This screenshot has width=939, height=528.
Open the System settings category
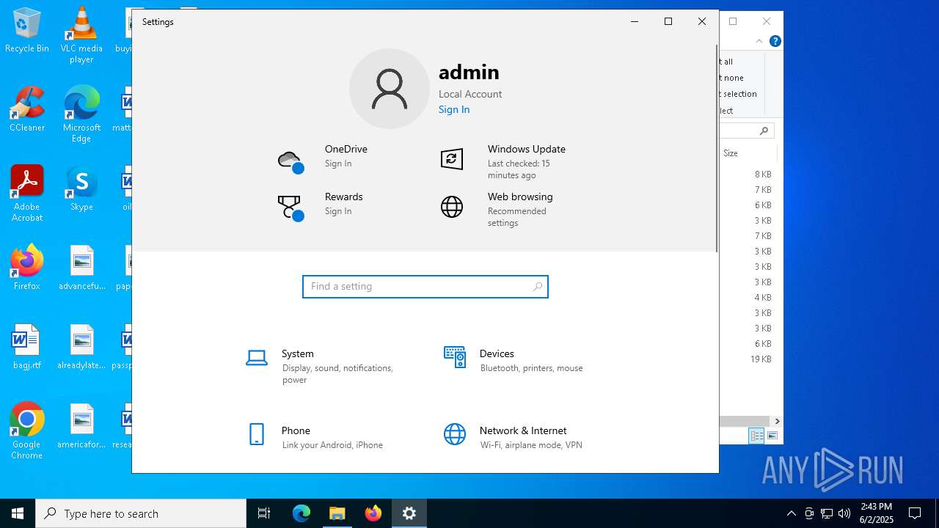click(x=330, y=366)
